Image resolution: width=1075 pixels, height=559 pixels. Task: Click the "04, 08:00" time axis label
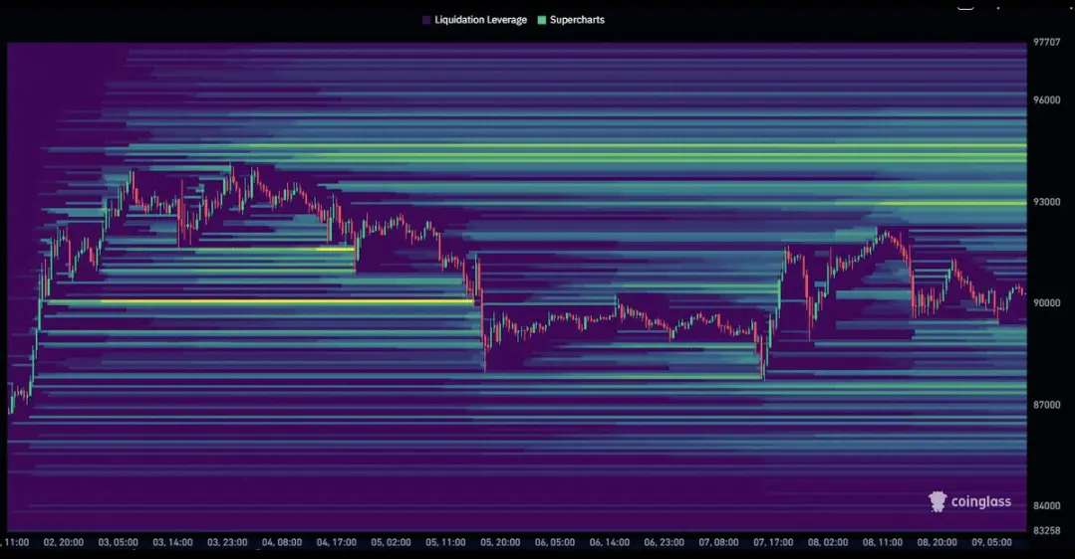282,542
